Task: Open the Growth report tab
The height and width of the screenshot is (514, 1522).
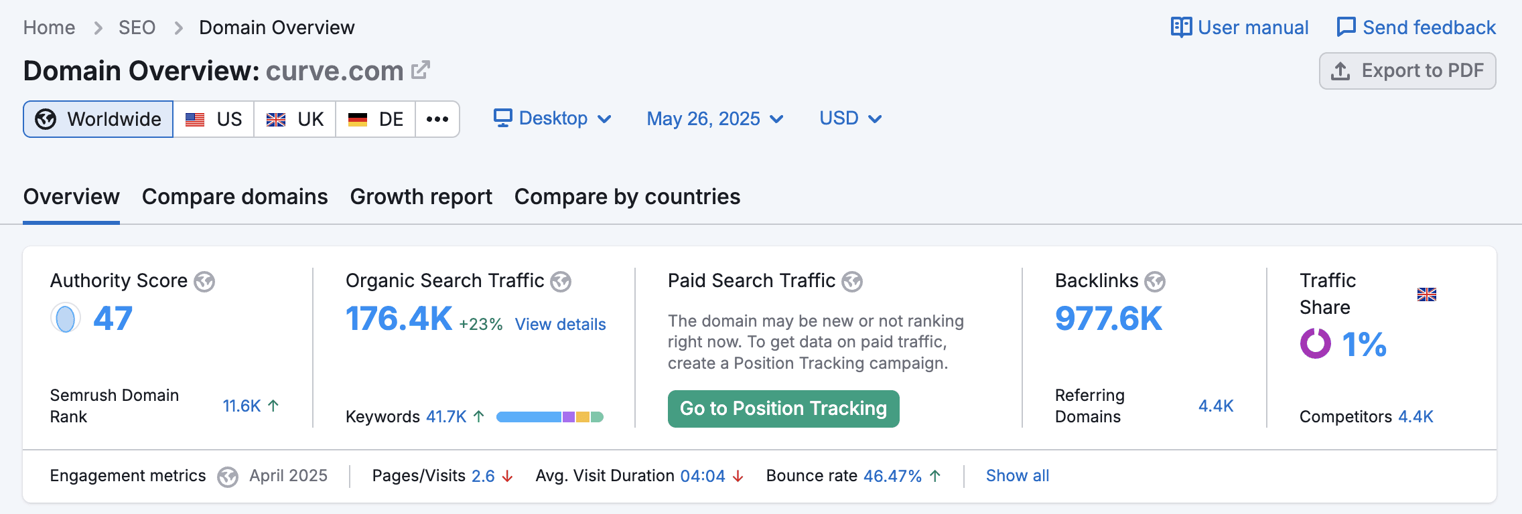Action: pos(421,197)
